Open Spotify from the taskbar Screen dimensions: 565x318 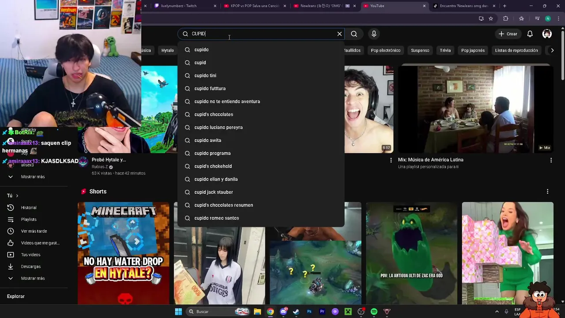tap(374, 311)
